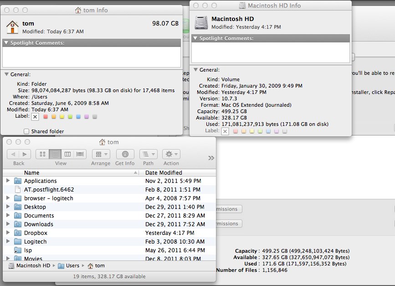This screenshot has height=286, width=395.
Task: Select the Logitech folder icon
Action: (x=18, y=242)
